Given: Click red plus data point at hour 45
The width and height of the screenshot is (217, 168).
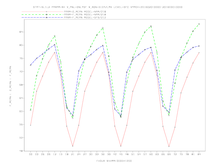Looking at the screenshot, I should tap(121, 146).
